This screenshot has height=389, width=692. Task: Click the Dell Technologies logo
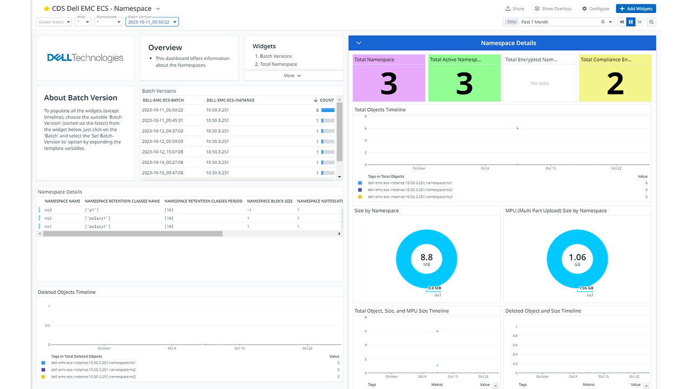click(x=85, y=58)
